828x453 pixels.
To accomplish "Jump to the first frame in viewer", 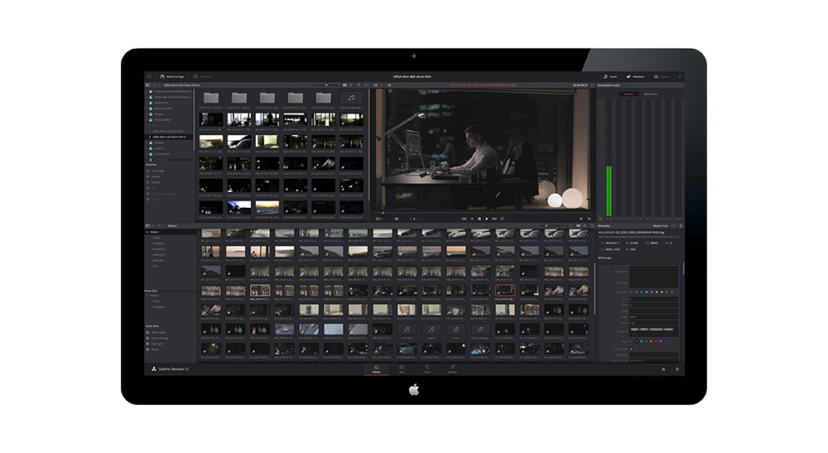I will click(x=464, y=219).
